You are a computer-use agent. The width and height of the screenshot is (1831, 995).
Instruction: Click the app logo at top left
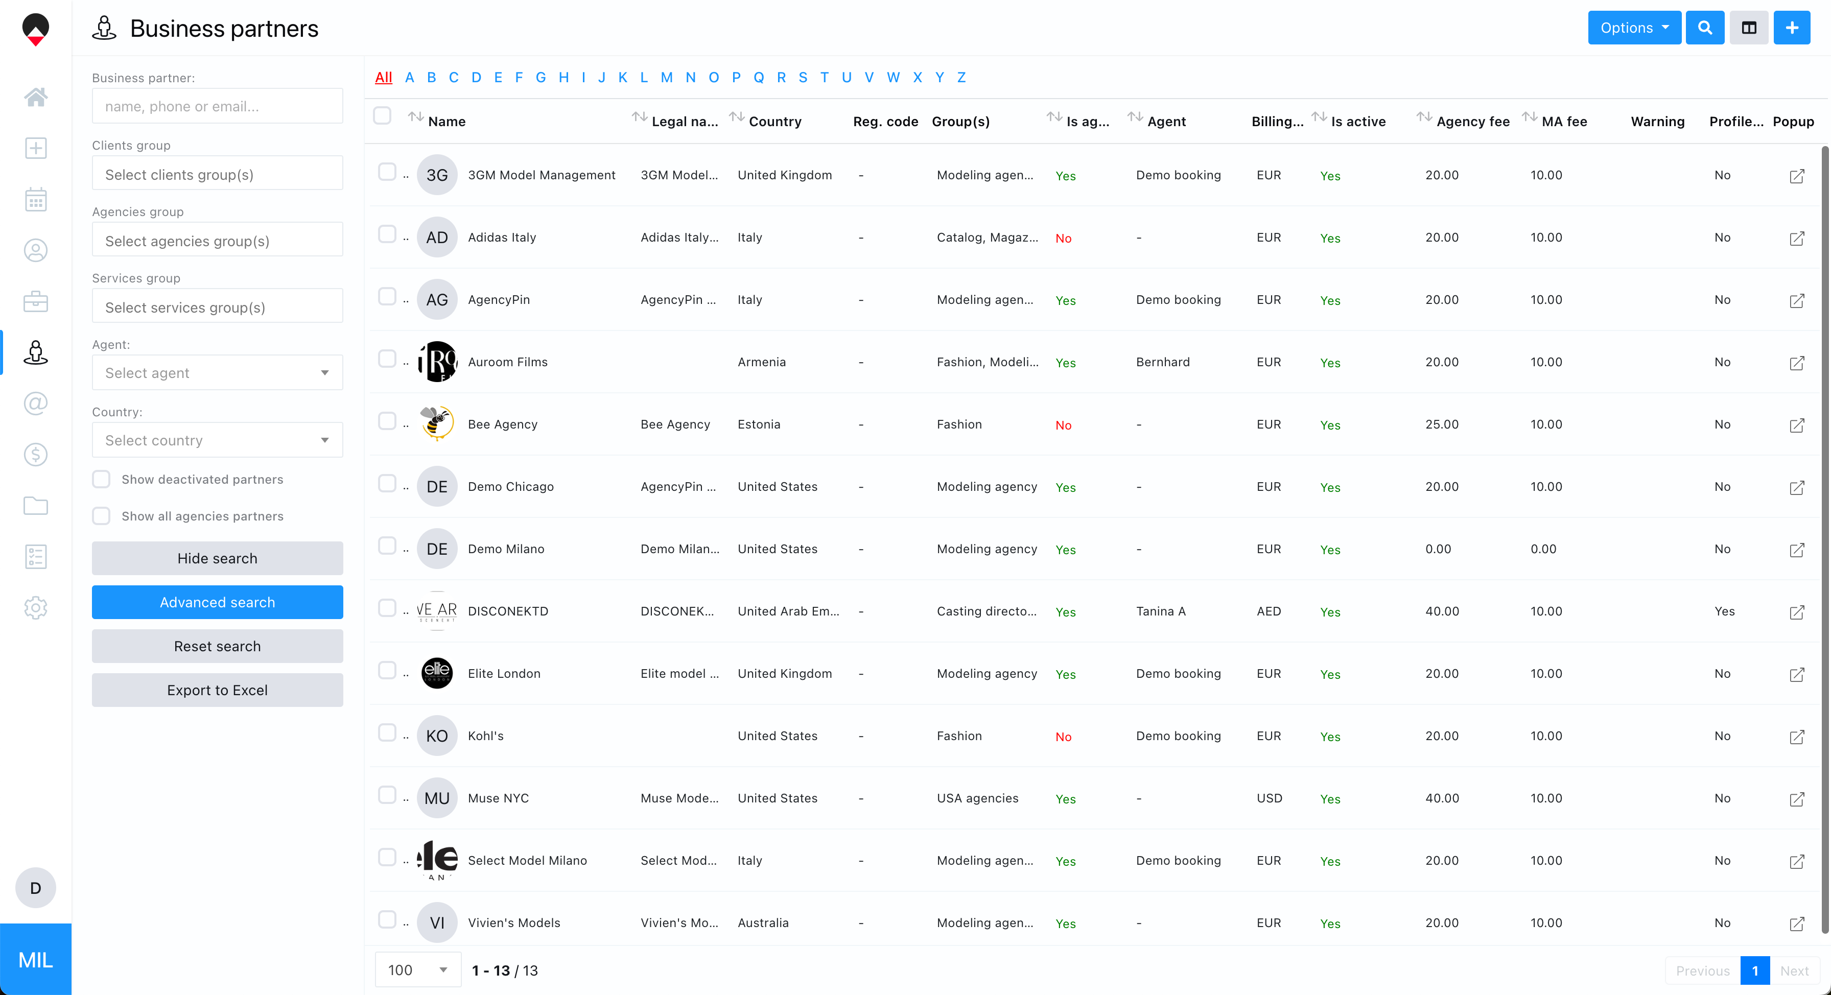[x=36, y=29]
